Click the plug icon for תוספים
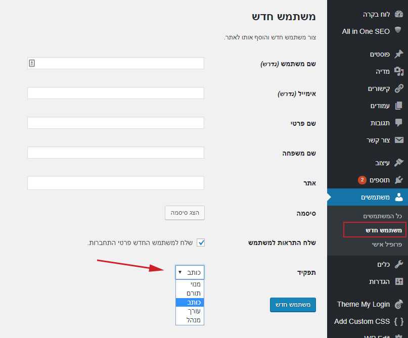Viewport: 408px width, 338px height. (x=398, y=180)
